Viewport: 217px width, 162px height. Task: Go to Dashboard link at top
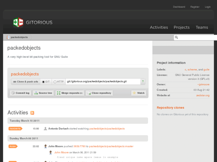[x=179, y=7]
